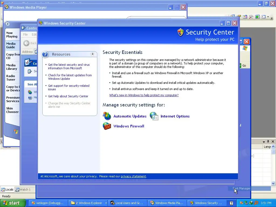Click the Control Panel checkmark icon in side panel
The image size is (276, 207).
(28, 63)
